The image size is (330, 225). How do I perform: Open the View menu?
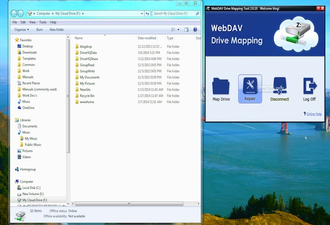tap(32, 22)
